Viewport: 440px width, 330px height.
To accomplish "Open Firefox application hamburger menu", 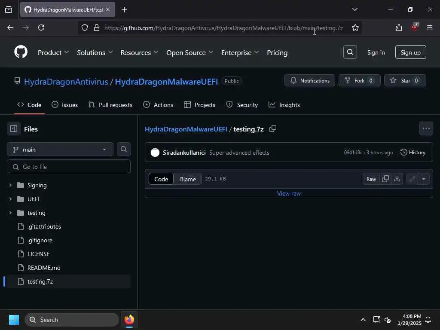I will pos(429,27).
